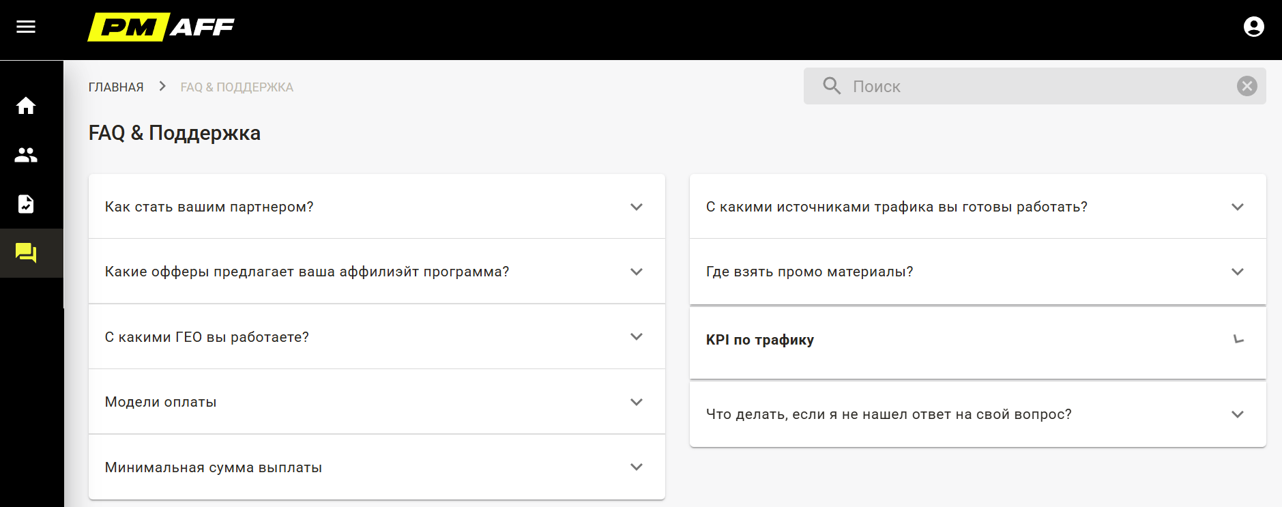This screenshot has width=1282, height=507.
Task: Click the breadcrumb separator arrow
Action: coord(162,86)
